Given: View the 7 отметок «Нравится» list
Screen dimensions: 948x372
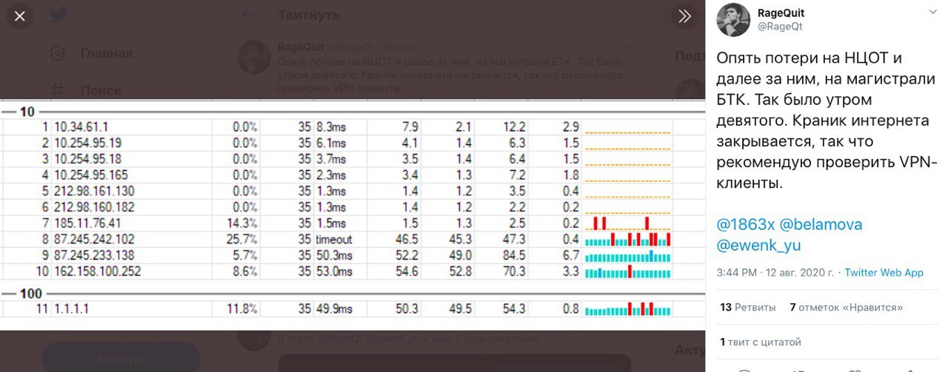Looking at the screenshot, I should point(847,307).
